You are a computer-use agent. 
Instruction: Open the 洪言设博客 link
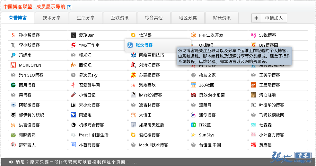(x=30, y=125)
